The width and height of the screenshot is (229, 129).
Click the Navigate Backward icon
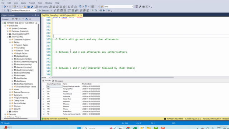(x=5, y=6)
